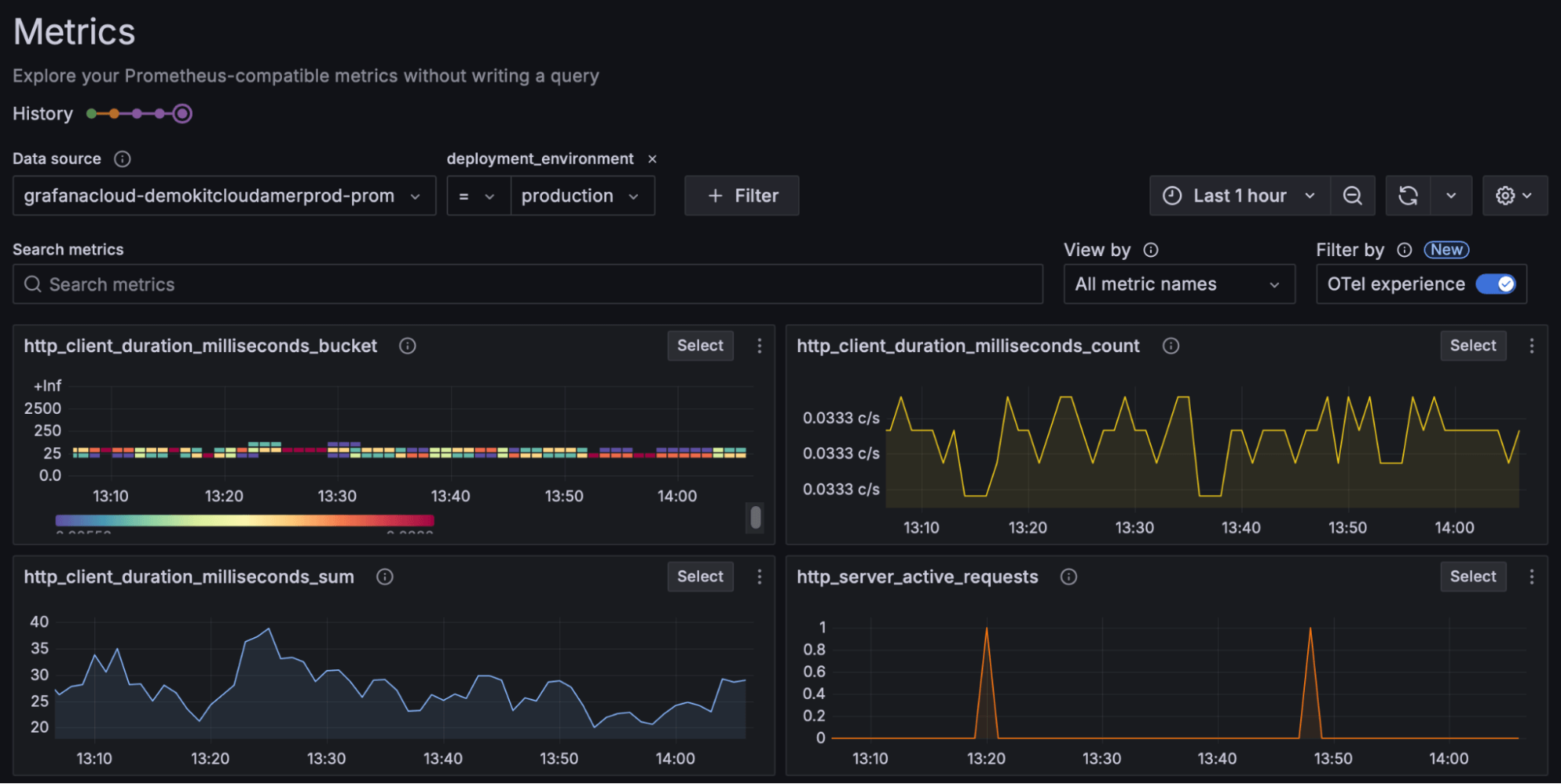Click the zoom out time range icon
This screenshot has height=784, width=1561.
1353,196
